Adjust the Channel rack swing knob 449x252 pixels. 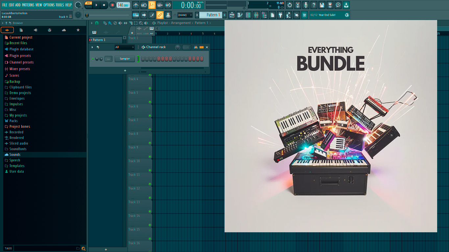click(177, 47)
